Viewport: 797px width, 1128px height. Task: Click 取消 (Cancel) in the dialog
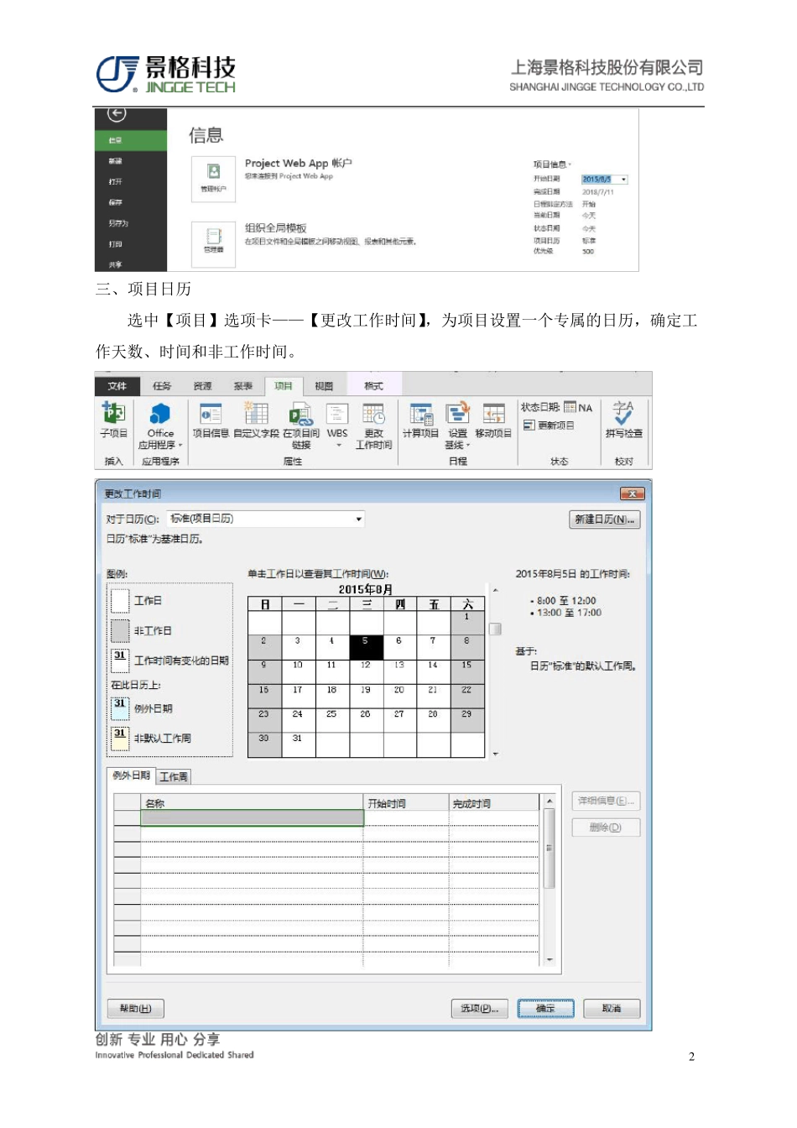(612, 1009)
